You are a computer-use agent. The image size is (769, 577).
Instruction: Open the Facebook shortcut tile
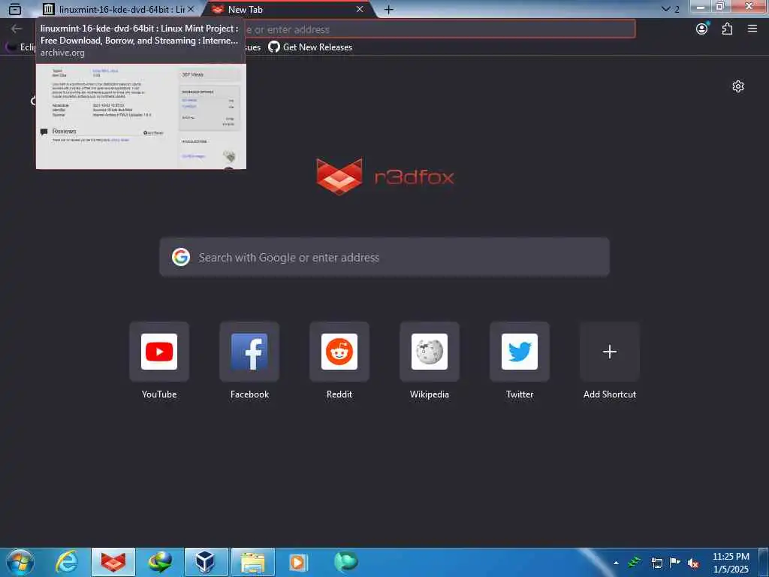(x=249, y=352)
